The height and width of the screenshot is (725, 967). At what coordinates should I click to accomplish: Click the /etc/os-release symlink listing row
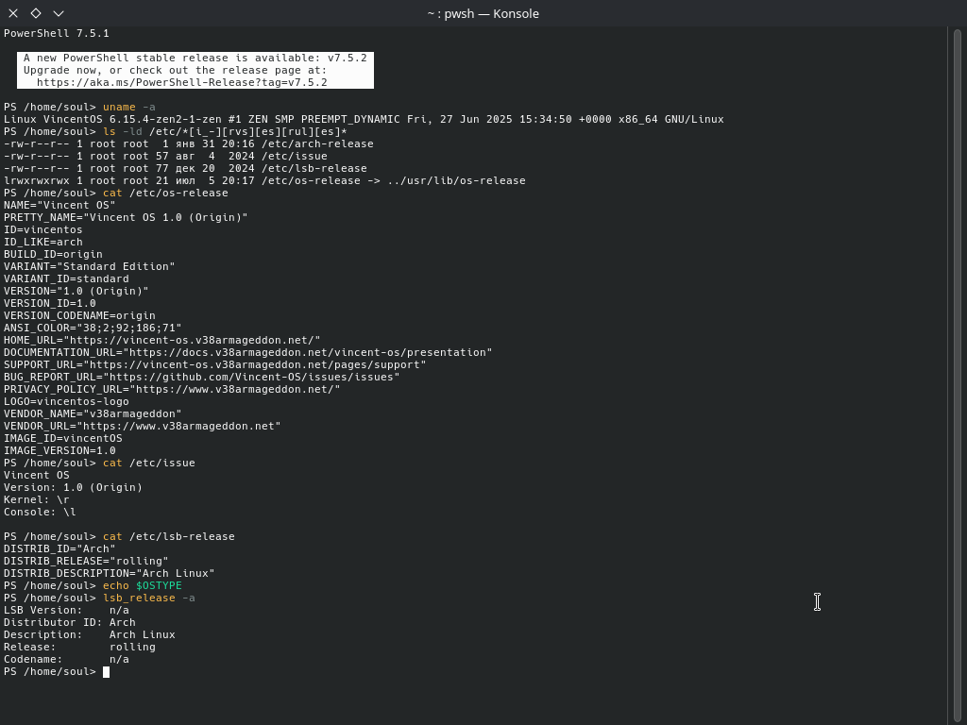click(x=264, y=181)
